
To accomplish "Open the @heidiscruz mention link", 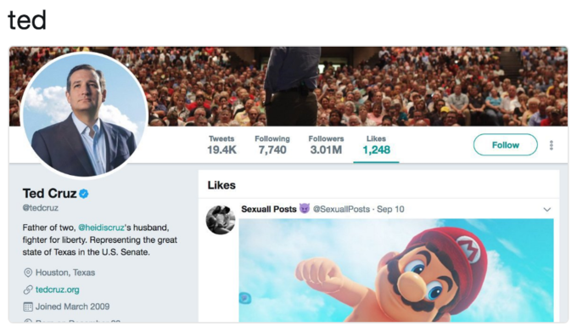I will (101, 228).
